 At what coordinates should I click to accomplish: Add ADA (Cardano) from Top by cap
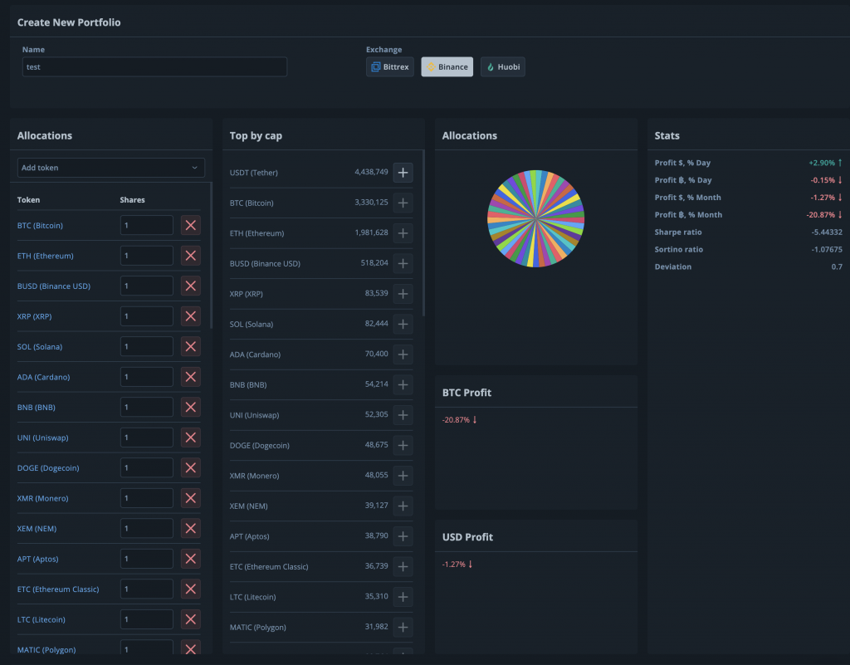403,355
